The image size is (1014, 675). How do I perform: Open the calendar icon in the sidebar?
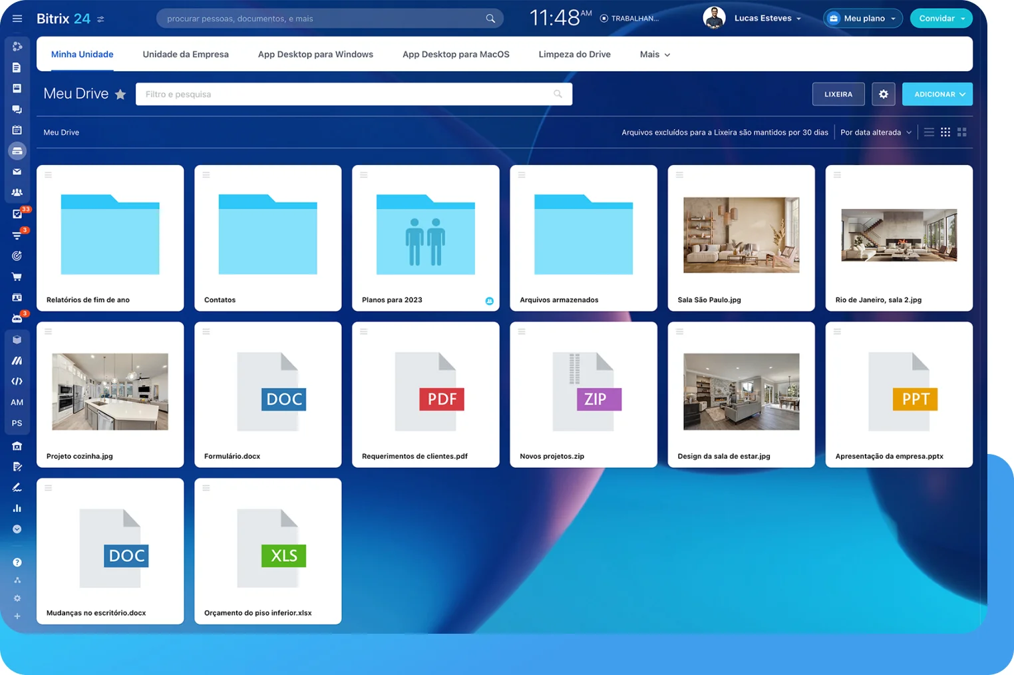tap(17, 130)
